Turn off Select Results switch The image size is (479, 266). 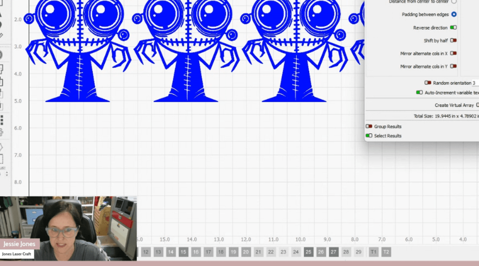[369, 136]
